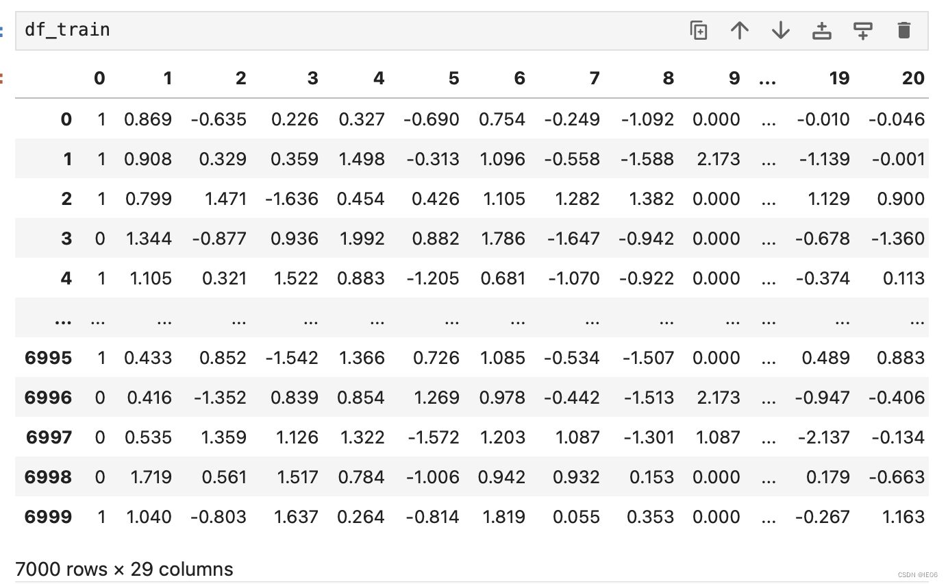Click the value 0.900
The height and width of the screenshot is (584, 948).
[x=901, y=199]
